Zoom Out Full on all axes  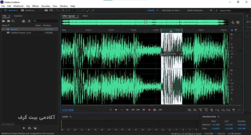tap(211, 110)
